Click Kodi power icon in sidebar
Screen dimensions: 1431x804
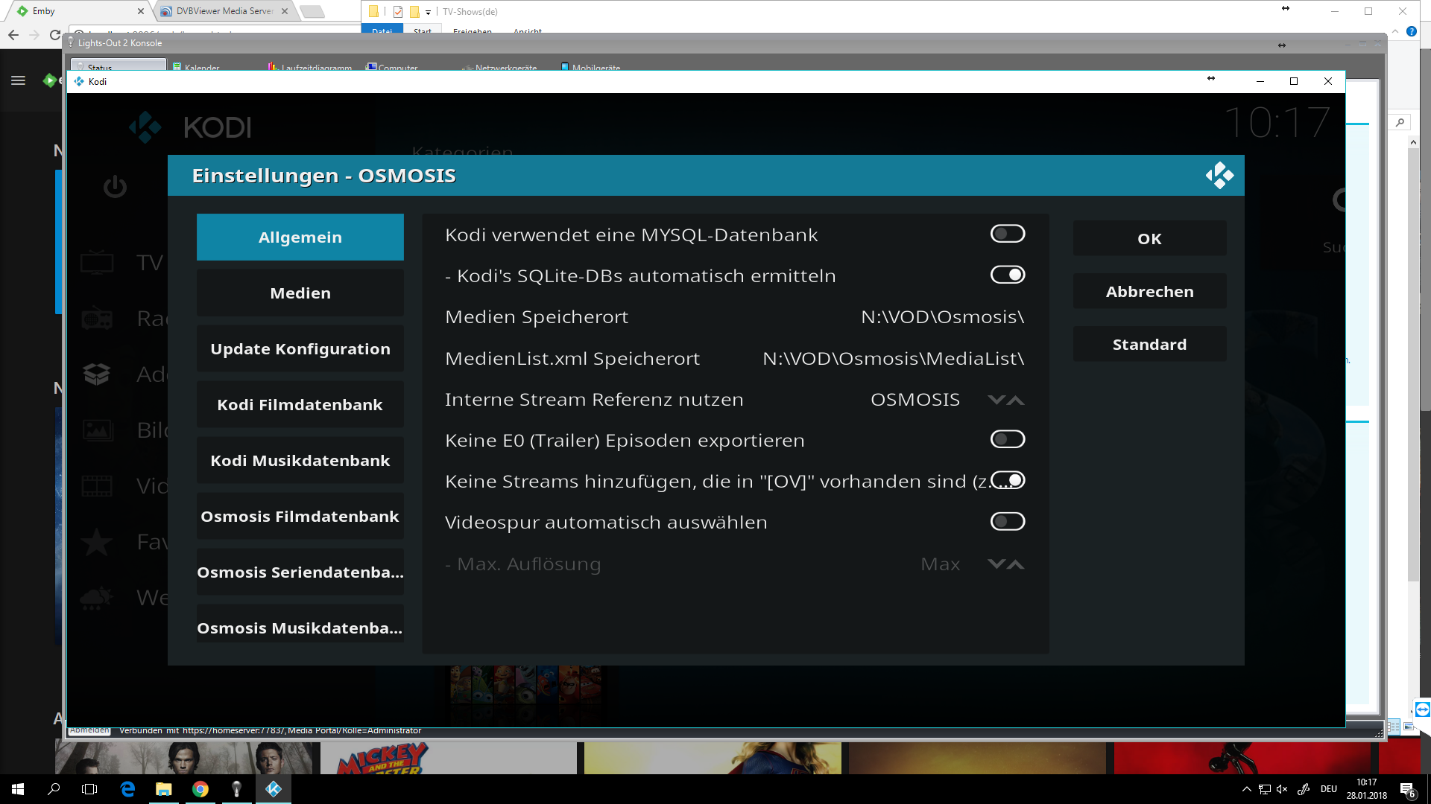(115, 186)
